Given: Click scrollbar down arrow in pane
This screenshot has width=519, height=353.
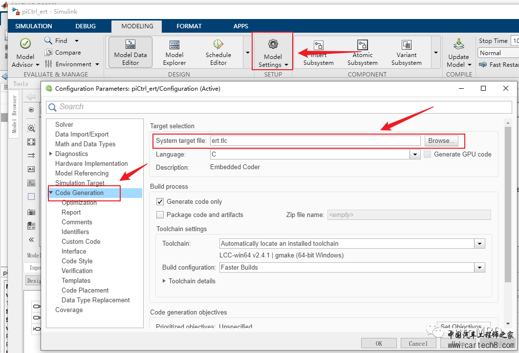Looking at the screenshot, I should pyautogui.click(x=508, y=324).
